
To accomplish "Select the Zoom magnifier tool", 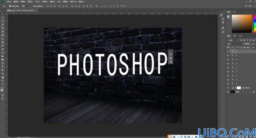I will (3, 81).
